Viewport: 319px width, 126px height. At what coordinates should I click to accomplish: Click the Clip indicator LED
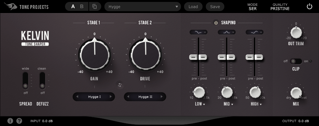[311, 61]
